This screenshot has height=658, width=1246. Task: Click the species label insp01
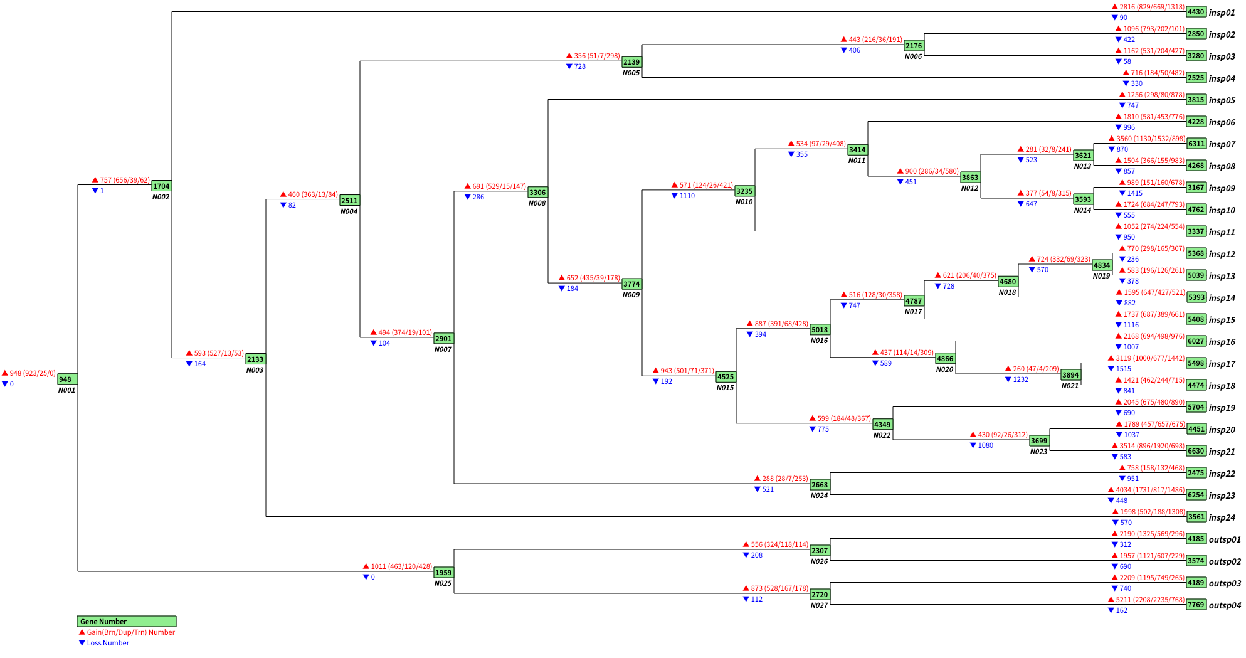pos(1222,13)
